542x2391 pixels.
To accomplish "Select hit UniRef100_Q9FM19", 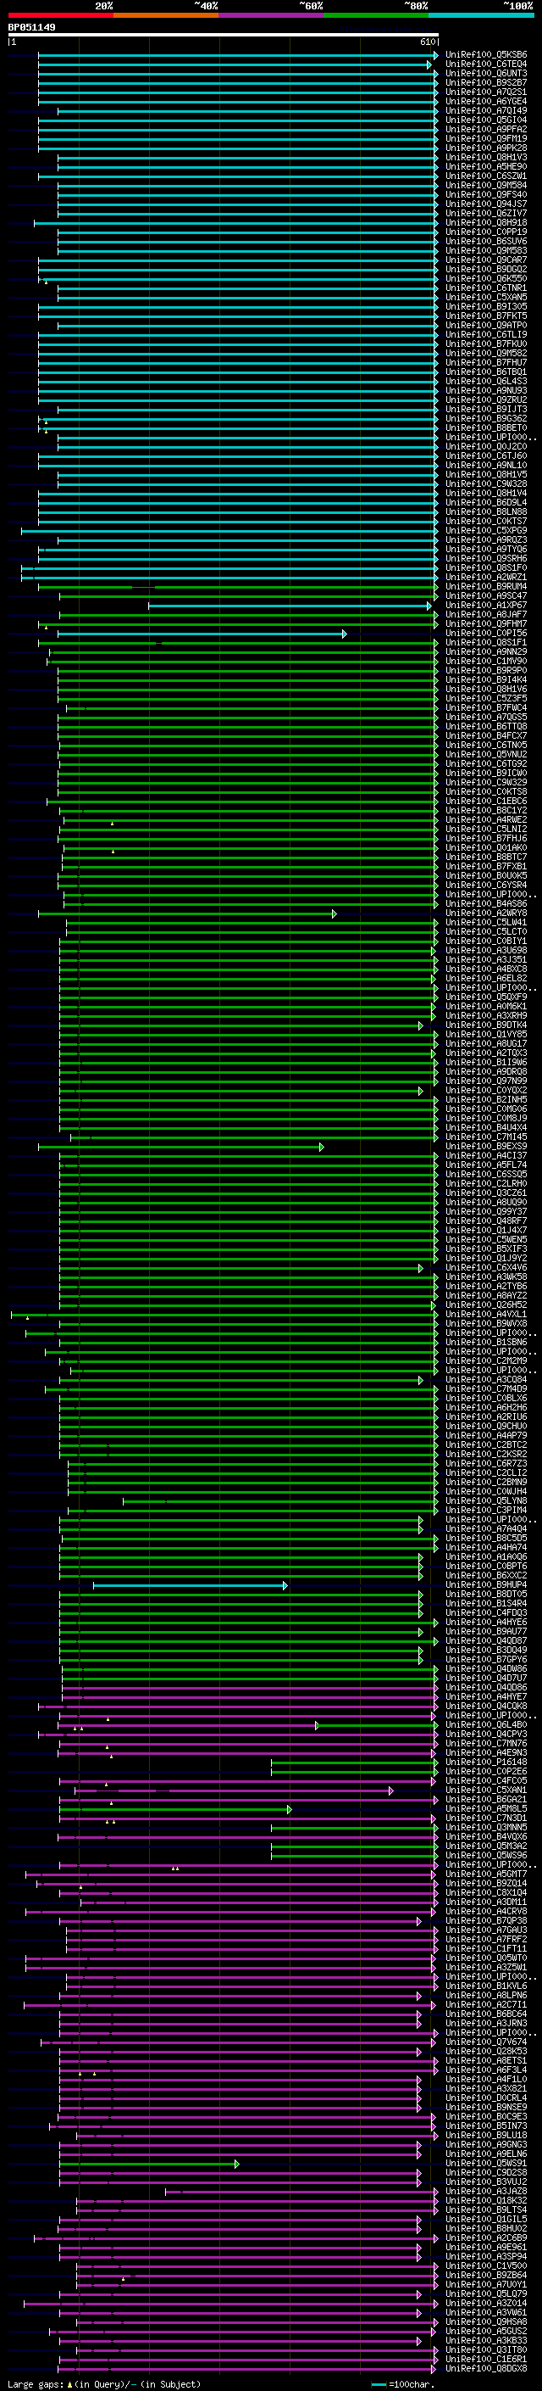I will 486,138.
